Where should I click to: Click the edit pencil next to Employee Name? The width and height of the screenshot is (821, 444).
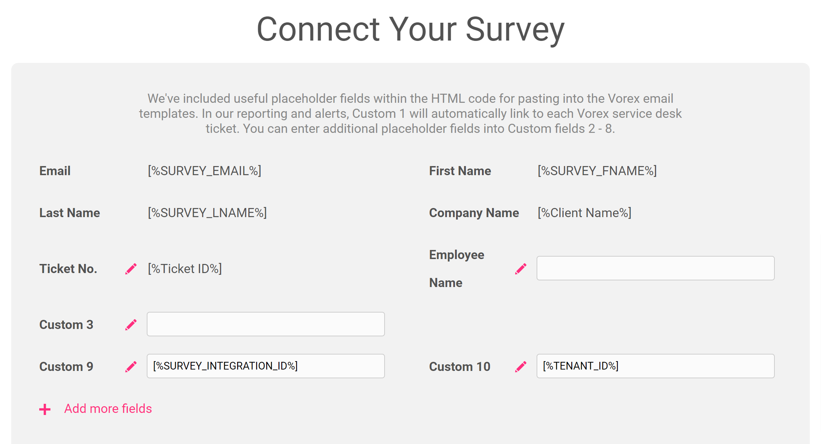(x=521, y=269)
